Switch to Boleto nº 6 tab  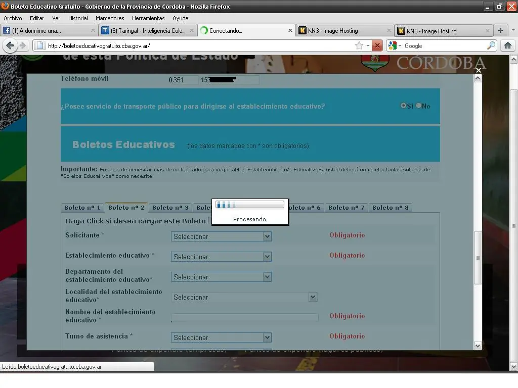306,208
